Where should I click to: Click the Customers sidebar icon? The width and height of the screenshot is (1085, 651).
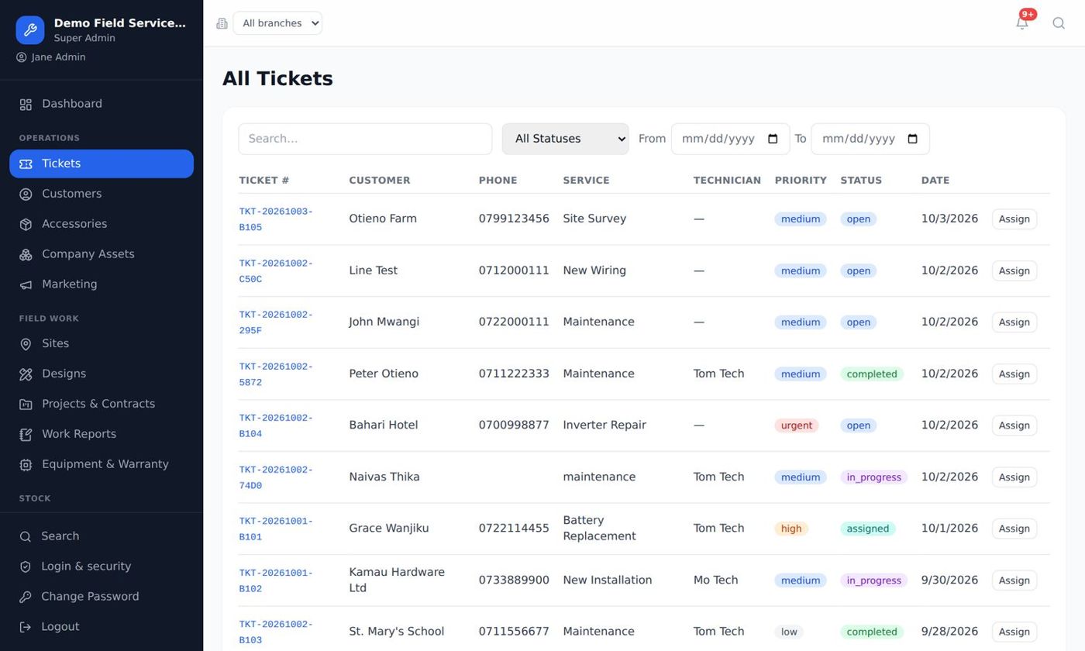pyautogui.click(x=26, y=194)
